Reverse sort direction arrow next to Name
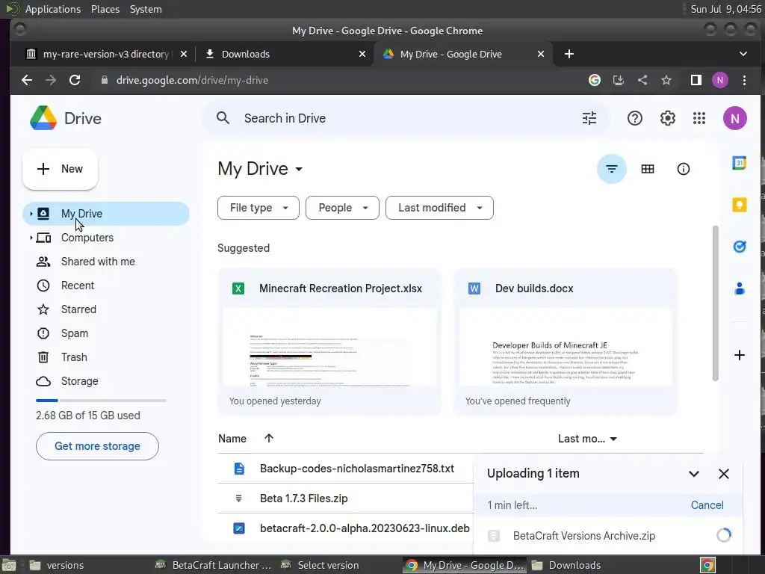This screenshot has width=765, height=574. [x=269, y=438]
